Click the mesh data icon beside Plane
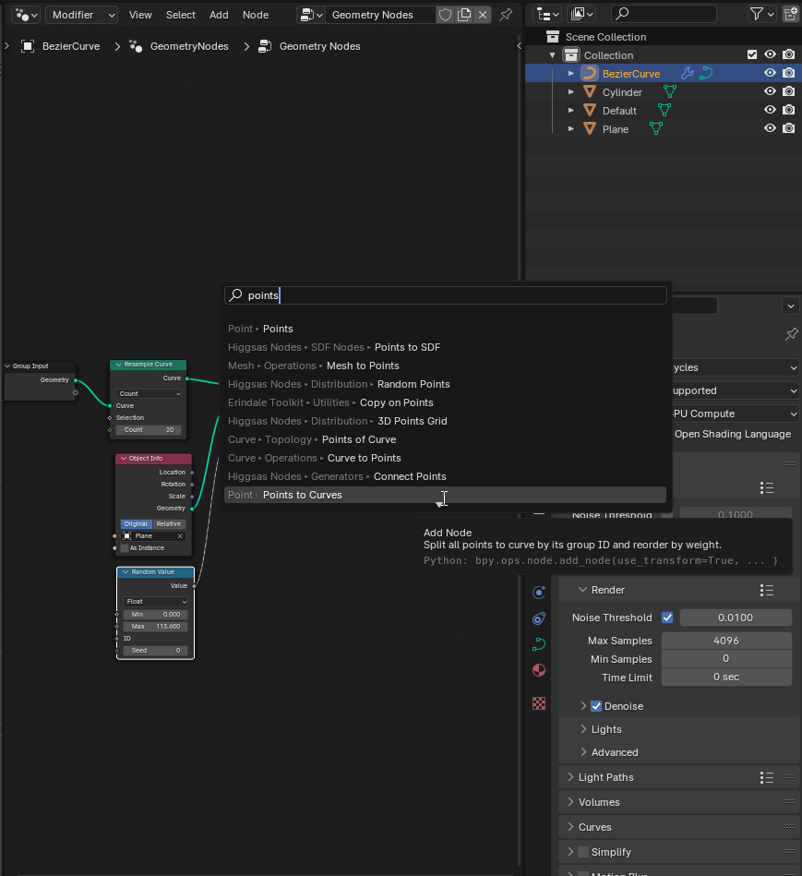Screen dimensions: 802x876 pos(656,128)
